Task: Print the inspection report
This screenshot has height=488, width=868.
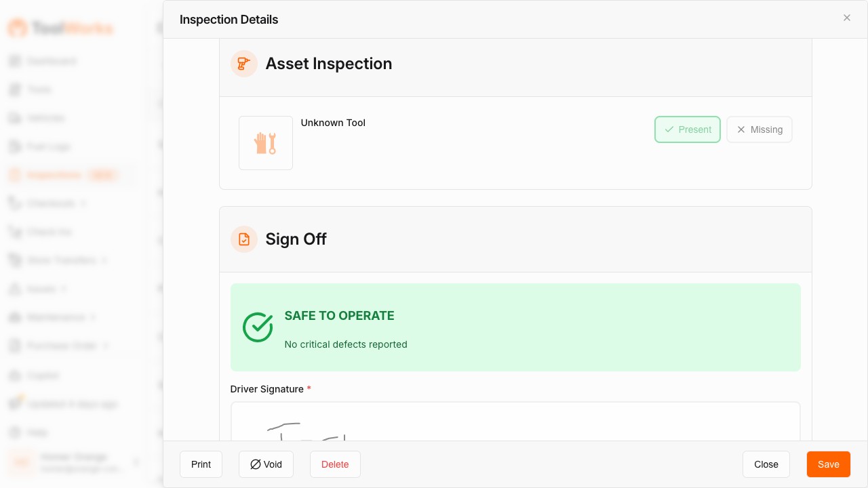Action: [x=201, y=464]
